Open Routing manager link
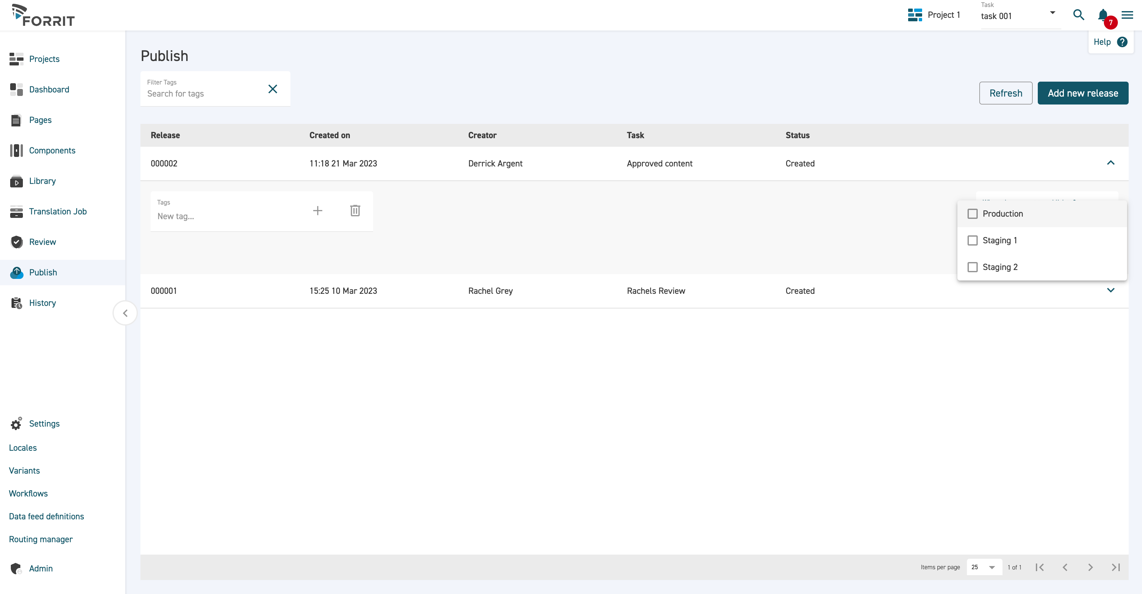 [x=41, y=539]
